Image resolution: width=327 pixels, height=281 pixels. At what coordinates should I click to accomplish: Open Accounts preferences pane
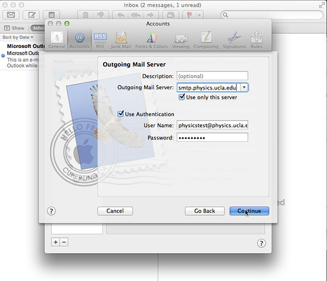point(80,40)
